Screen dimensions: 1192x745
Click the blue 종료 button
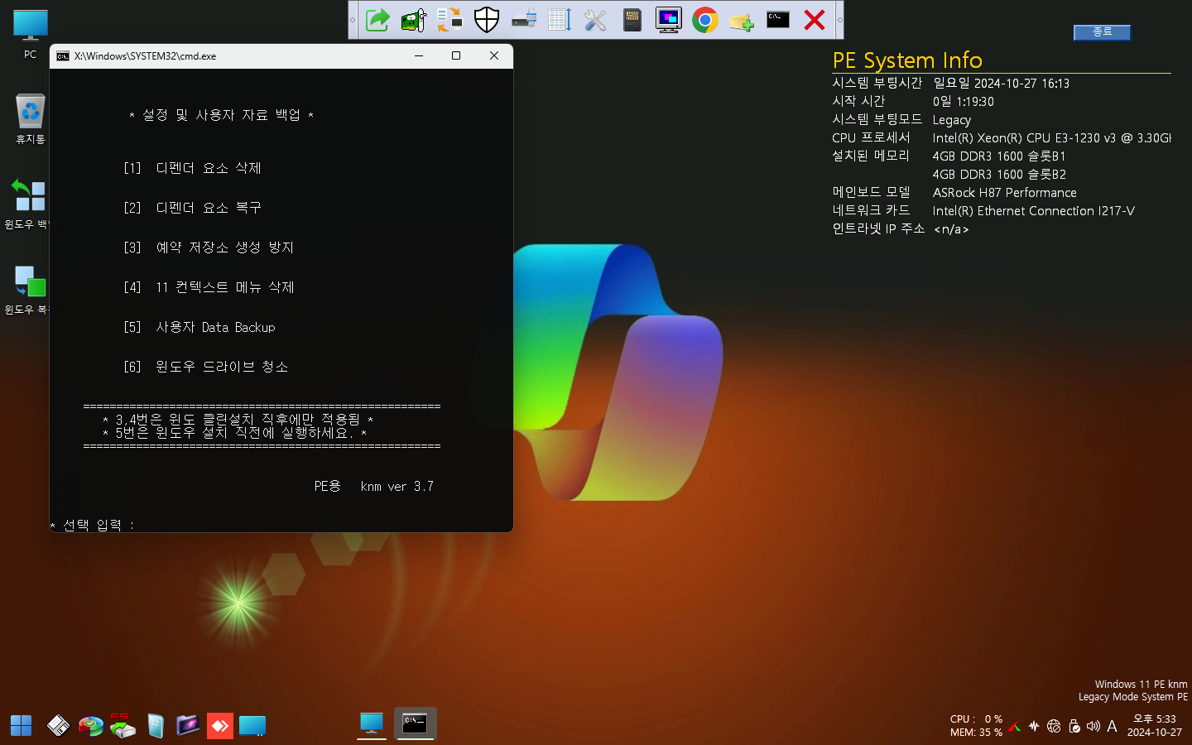1102,31
